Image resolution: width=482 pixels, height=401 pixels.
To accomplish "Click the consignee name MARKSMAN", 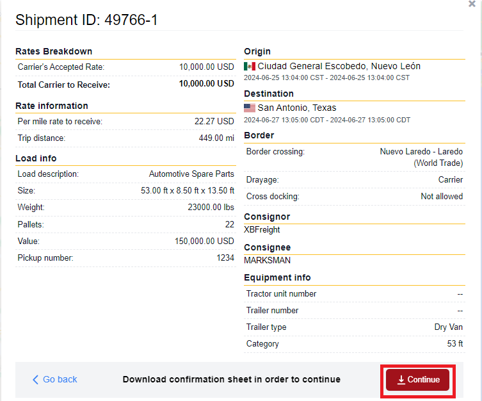I will 267,261.
